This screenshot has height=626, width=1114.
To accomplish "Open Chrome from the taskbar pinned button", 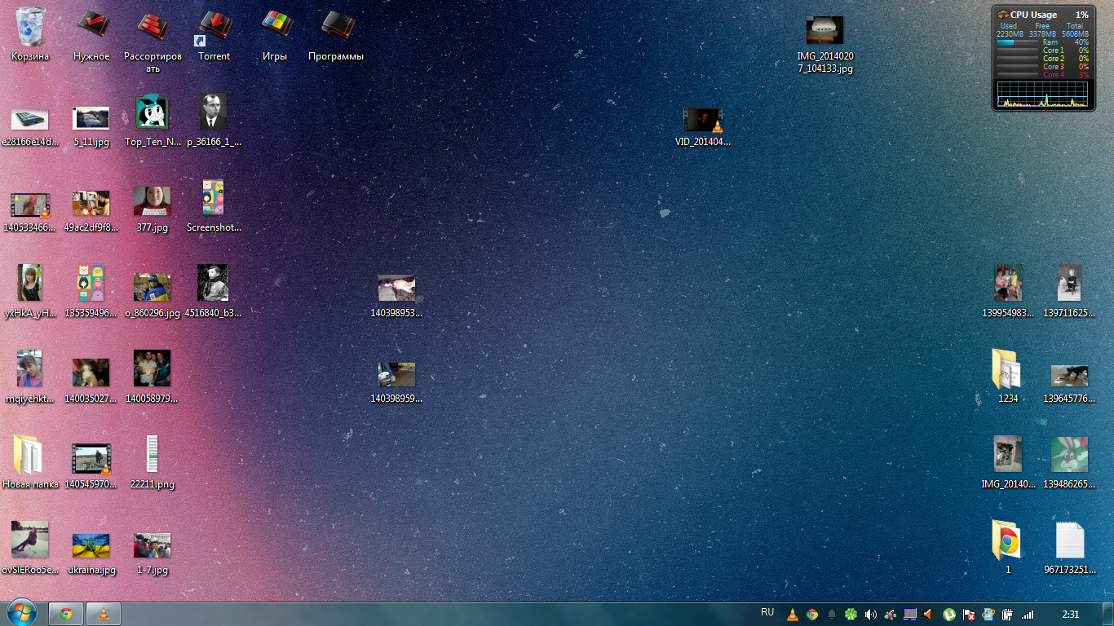I will [x=66, y=614].
